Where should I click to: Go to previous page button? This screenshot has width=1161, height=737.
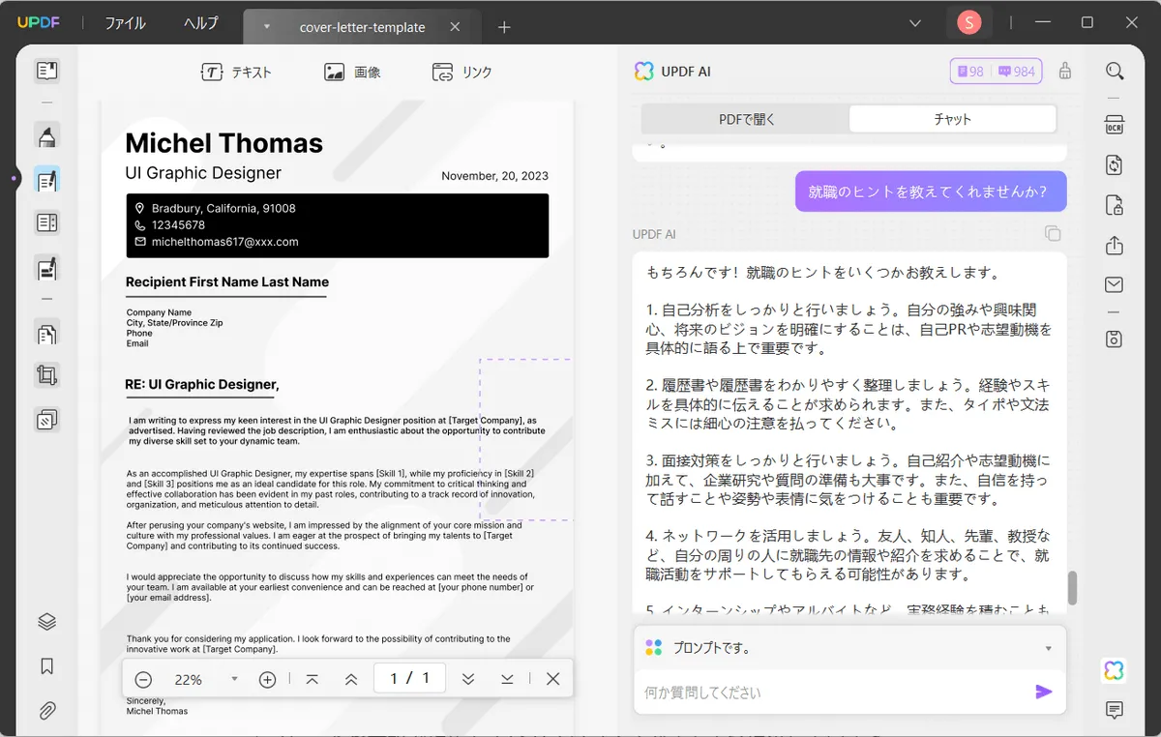(351, 679)
